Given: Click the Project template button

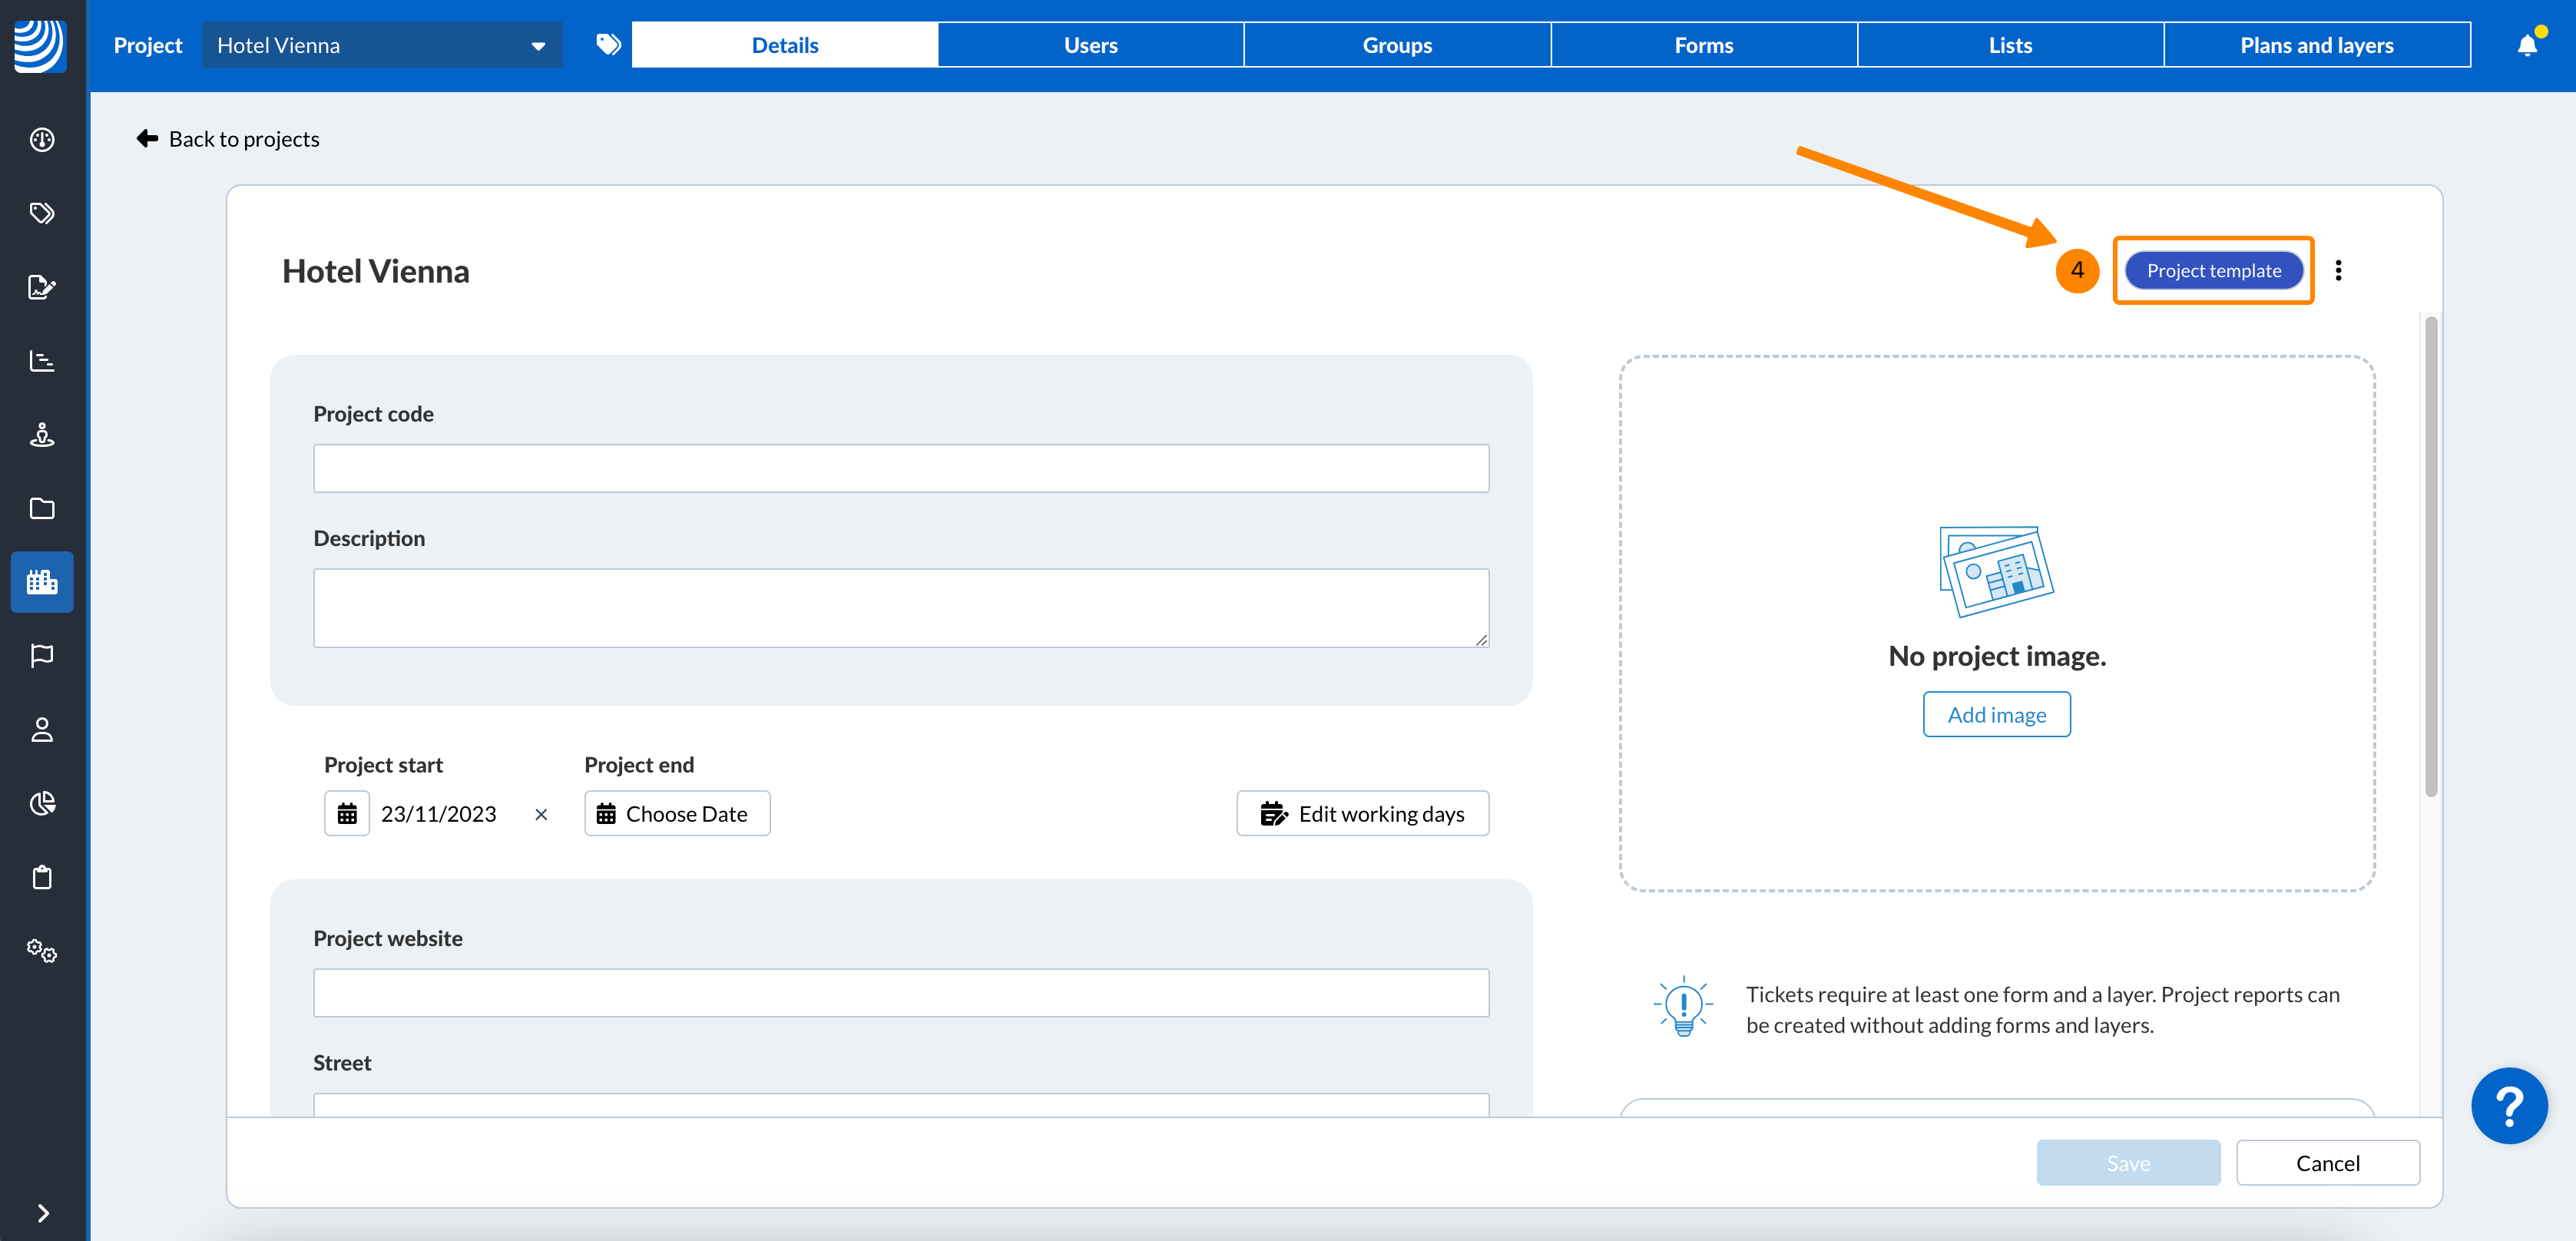Looking at the screenshot, I should (x=2213, y=271).
